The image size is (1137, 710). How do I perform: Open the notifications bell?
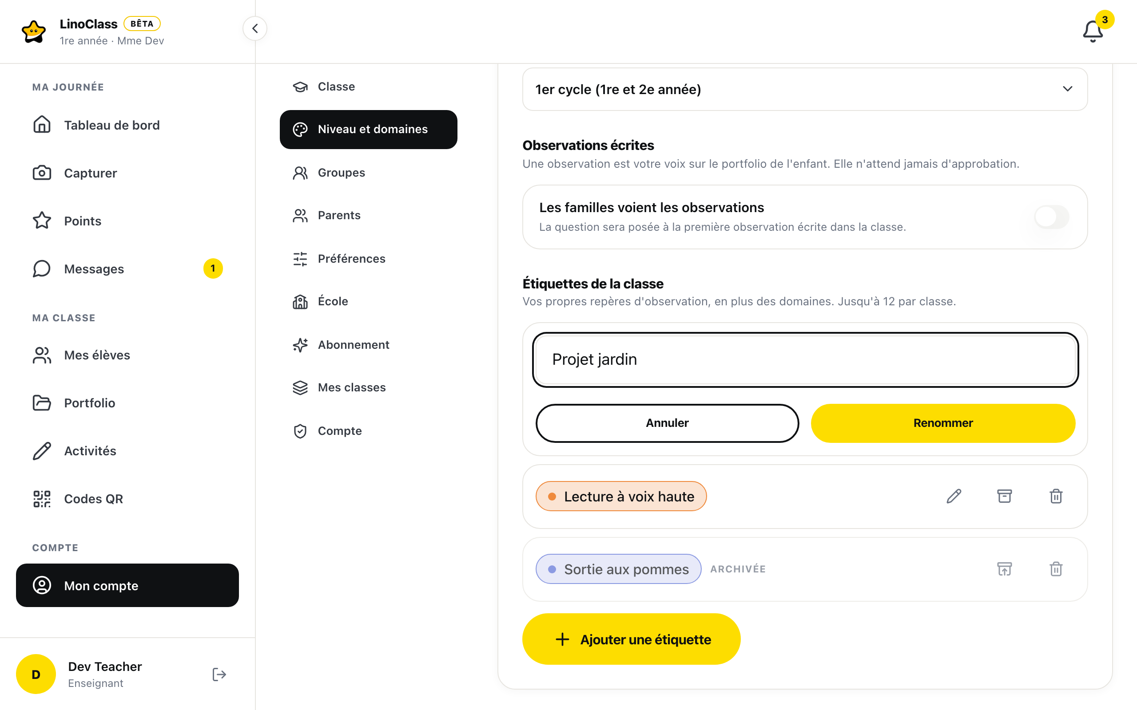tap(1093, 31)
